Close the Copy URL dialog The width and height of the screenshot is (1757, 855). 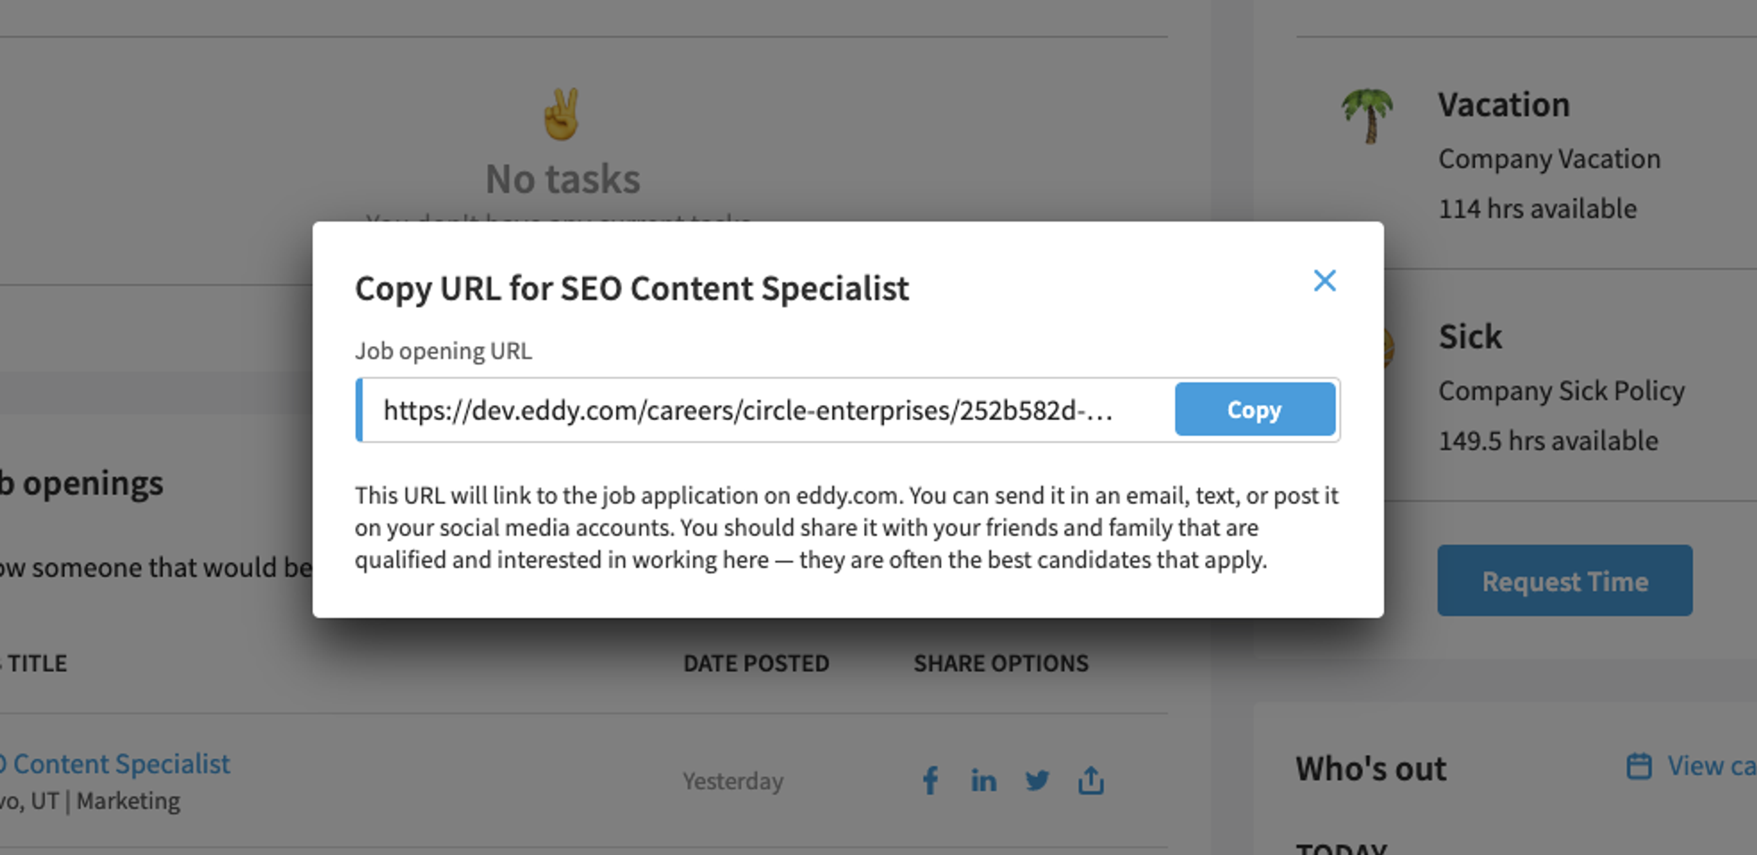coord(1325,280)
